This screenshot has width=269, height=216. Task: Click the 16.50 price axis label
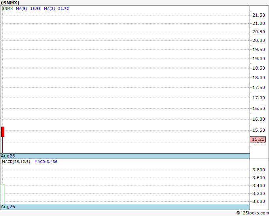click(x=259, y=108)
